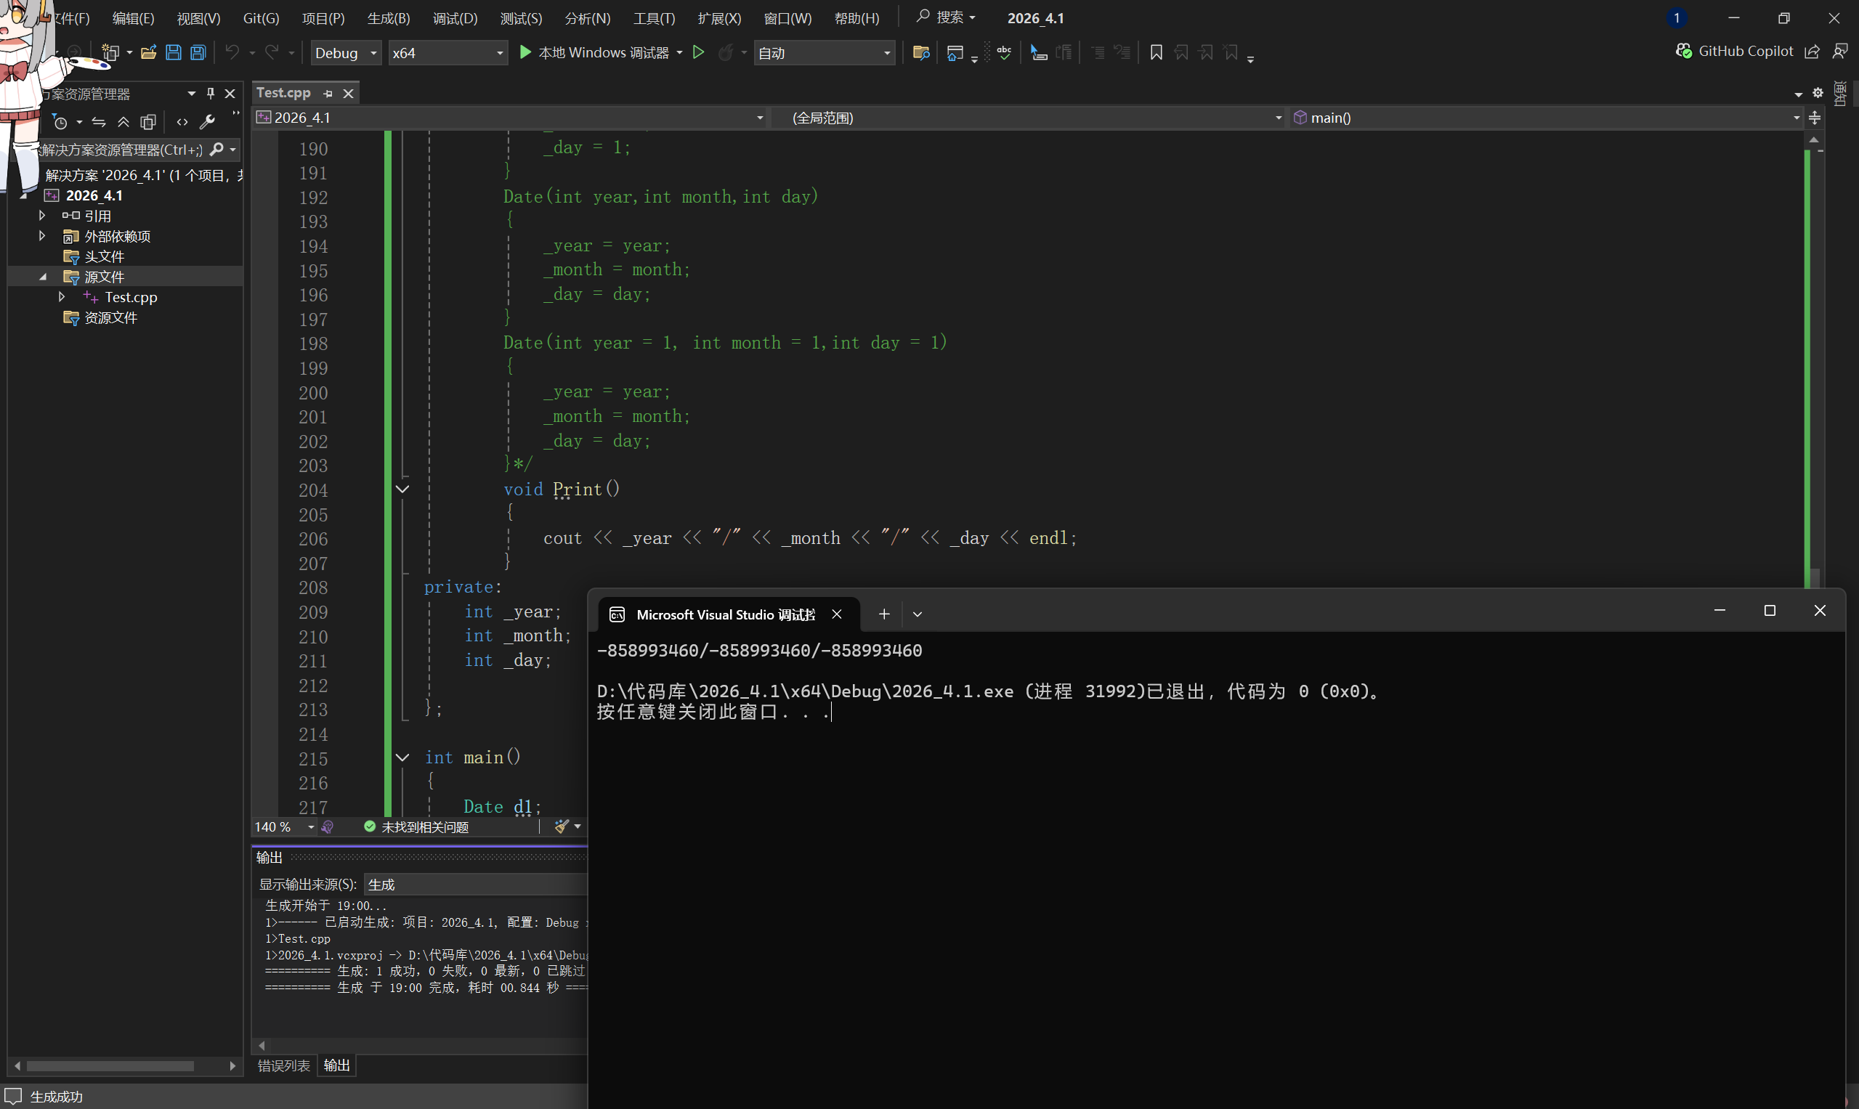Collapse all items in Solution Explorer
The height and width of the screenshot is (1109, 1859).
point(123,122)
